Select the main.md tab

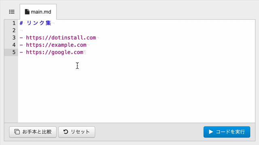[x=38, y=12]
